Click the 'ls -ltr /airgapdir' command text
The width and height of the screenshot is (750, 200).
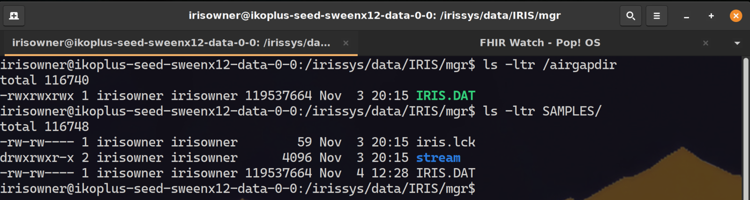549,65
